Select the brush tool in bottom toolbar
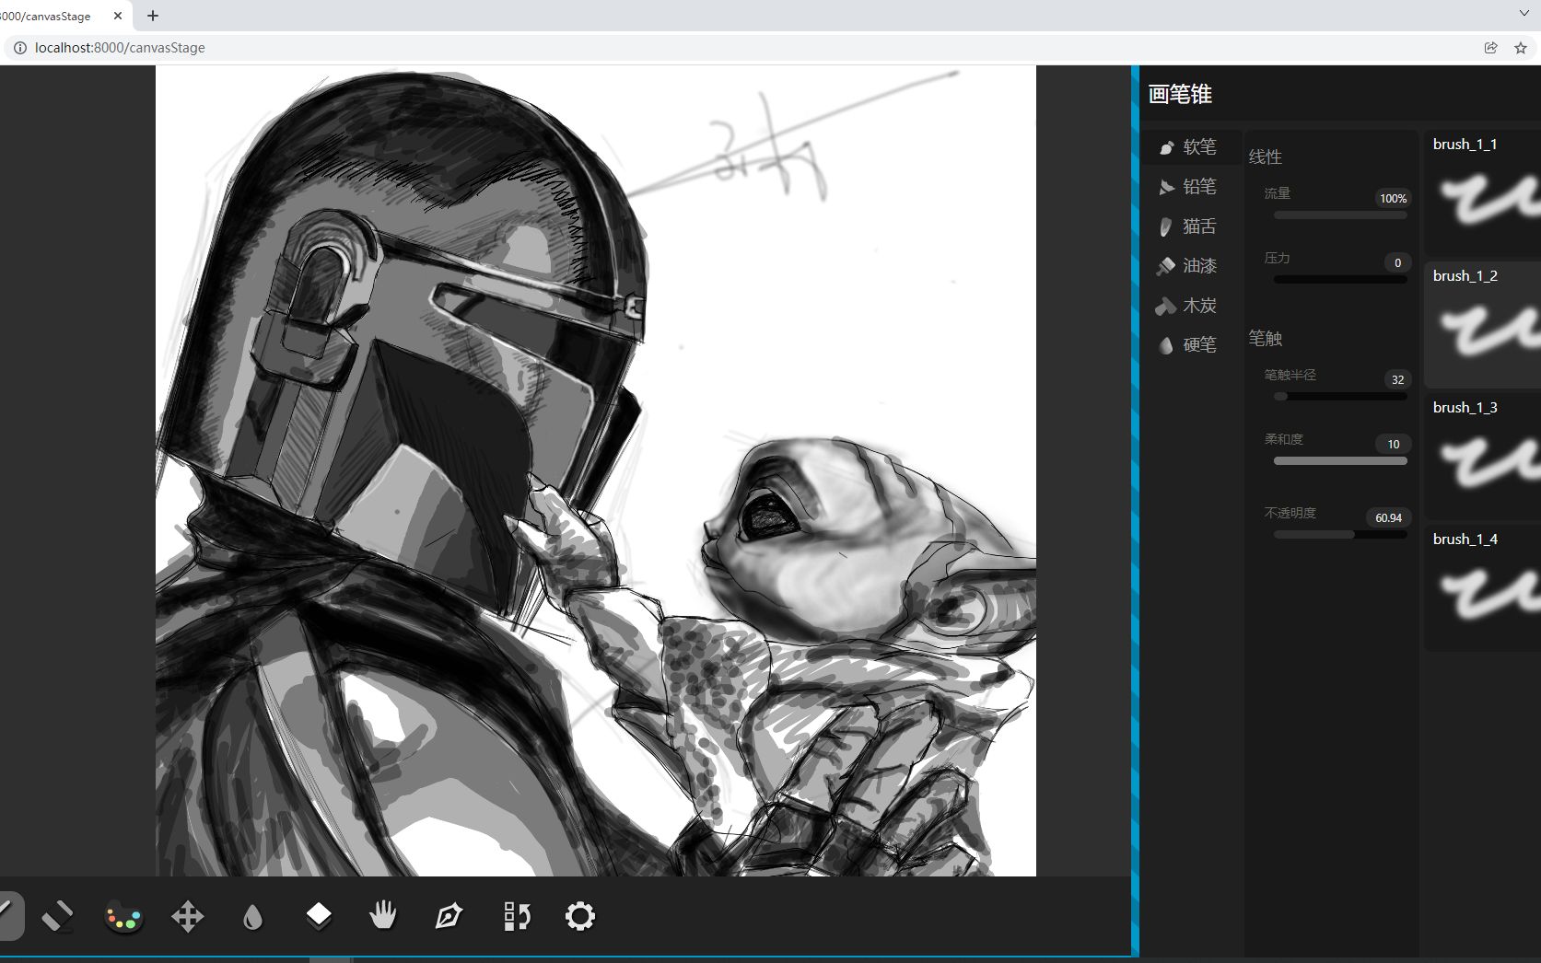 (7, 915)
